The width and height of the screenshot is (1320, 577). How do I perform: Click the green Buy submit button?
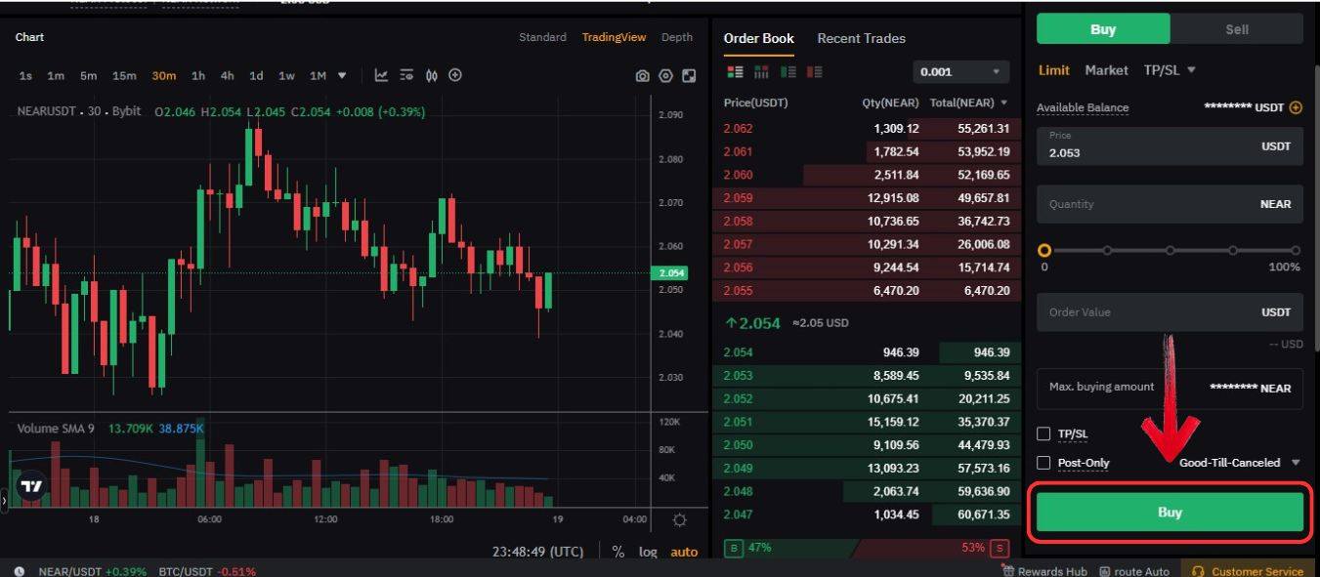pyautogui.click(x=1170, y=512)
